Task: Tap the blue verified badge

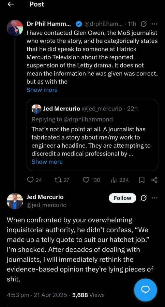Action: [x=79, y=24]
